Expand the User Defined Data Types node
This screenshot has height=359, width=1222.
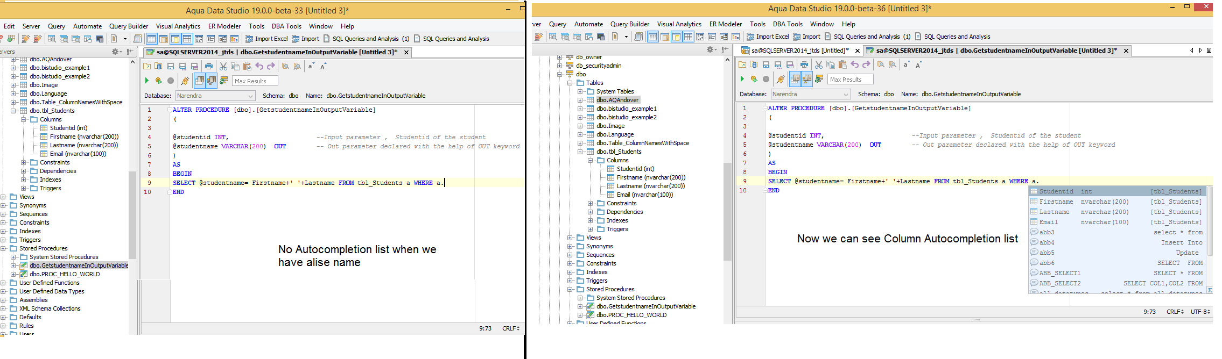pos(4,291)
